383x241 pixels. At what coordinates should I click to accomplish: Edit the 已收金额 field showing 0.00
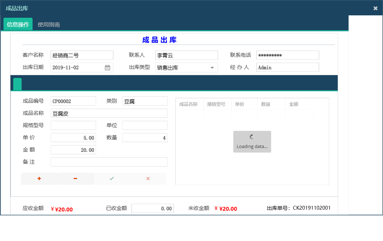152,208
